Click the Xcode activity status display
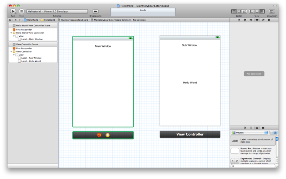The image size is (286, 179). pyautogui.click(x=143, y=12)
